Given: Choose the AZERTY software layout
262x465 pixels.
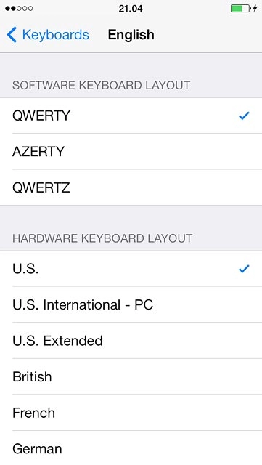Looking at the screenshot, I should click(x=131, y=152).
